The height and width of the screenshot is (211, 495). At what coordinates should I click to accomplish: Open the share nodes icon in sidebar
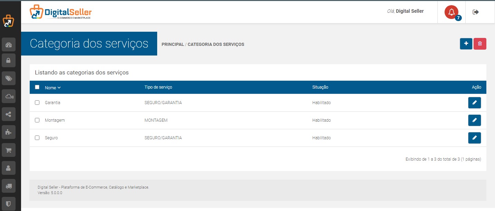9,114
